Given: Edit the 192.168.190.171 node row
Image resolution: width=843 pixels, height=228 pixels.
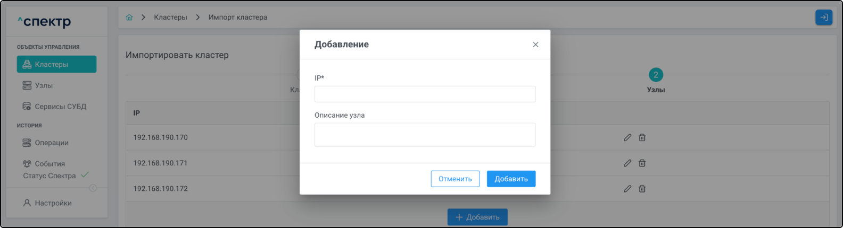Looking at the screenshot, I should 627,163.
